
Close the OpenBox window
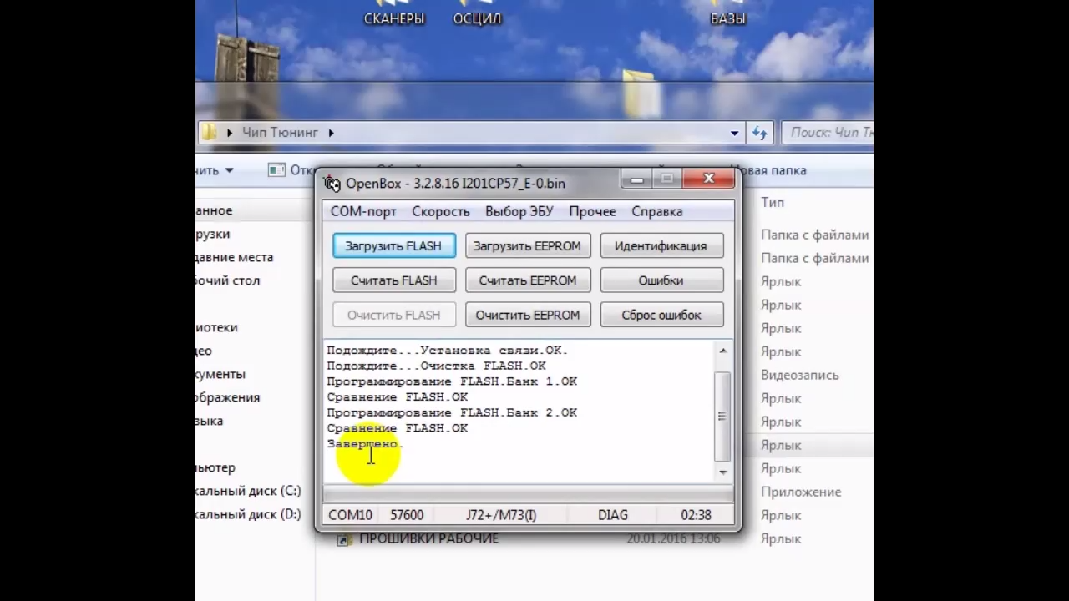(x=708, y=179)
